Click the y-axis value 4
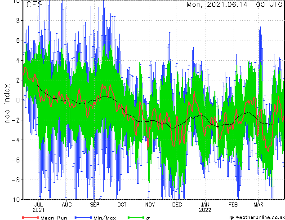 coord(18,60)
